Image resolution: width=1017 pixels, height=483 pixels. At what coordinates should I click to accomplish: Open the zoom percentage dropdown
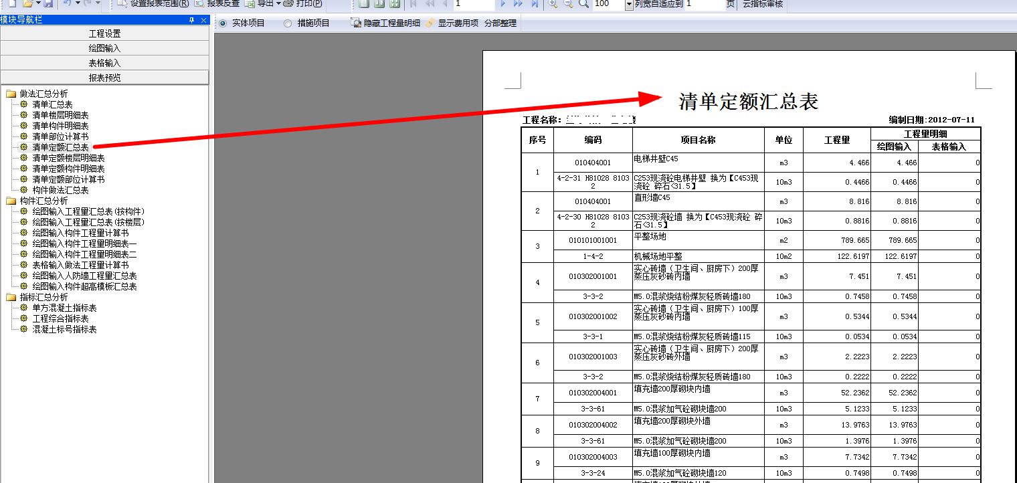point(629,4)
